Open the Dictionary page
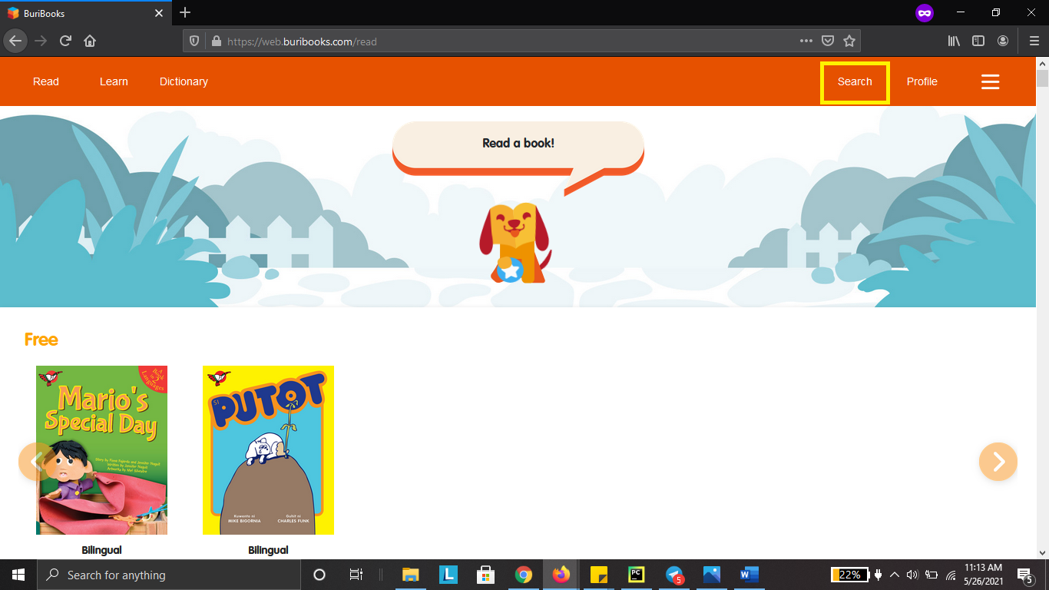Viewport: 1049px width, 590px height. (184, 81)
